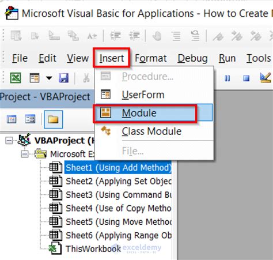
Task: Click the Indent toolbar icon
Action: point(115,36)
